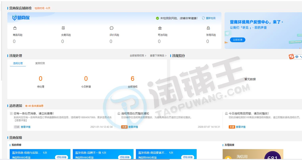This screenshot has height=160, width=302.
Task: Click the grid icon beside 您有一条处罚消息
Action: 11,114
